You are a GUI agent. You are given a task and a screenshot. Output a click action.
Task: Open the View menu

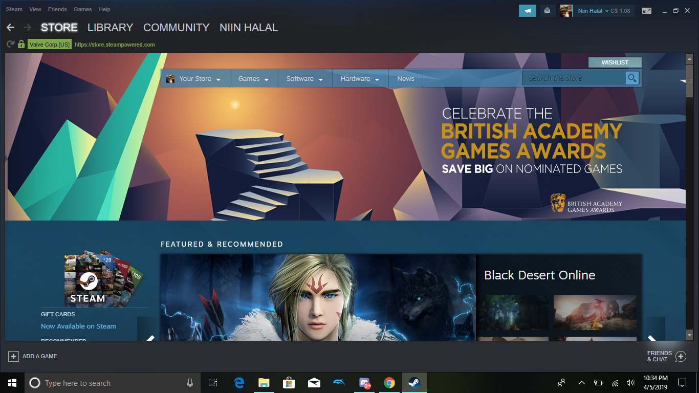(35, 9)
